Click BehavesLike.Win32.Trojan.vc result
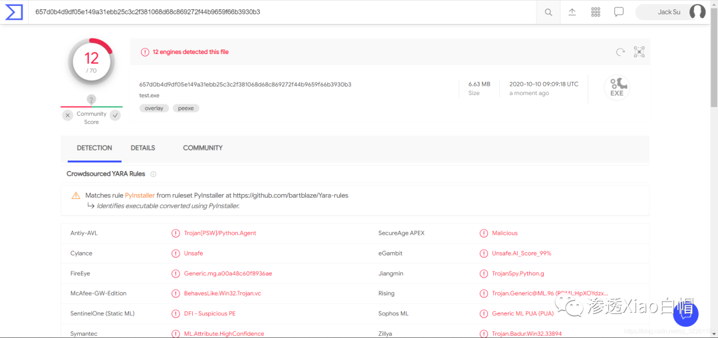The image size is (718, 338). [223, 293]
